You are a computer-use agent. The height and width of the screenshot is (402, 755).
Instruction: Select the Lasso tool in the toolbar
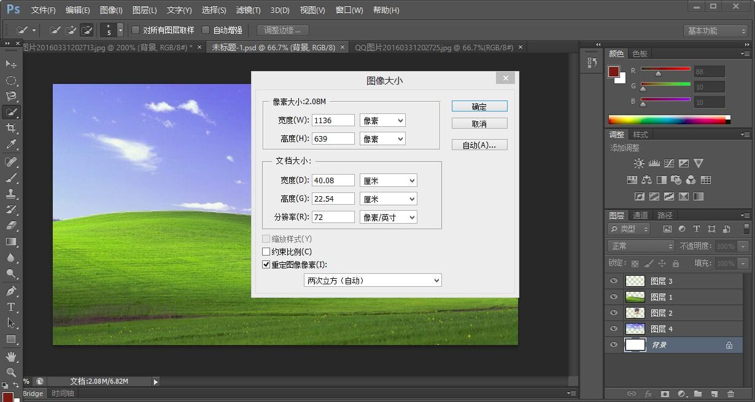coord(11,96)
